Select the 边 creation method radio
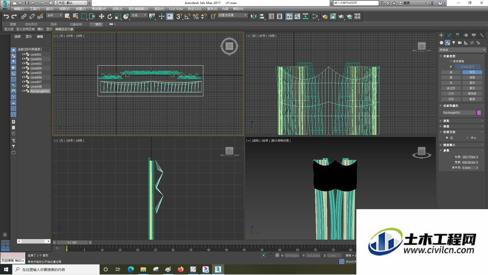This screenshot has height=275, width=488. coord(447,138)
